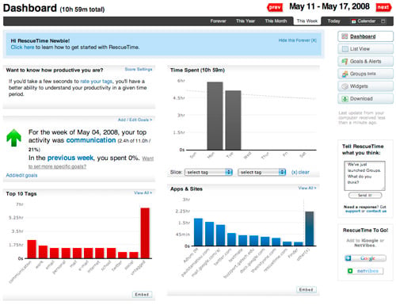Click Embed button under Top 10 Tags
396x305 pixels.
tap(142, 295)
